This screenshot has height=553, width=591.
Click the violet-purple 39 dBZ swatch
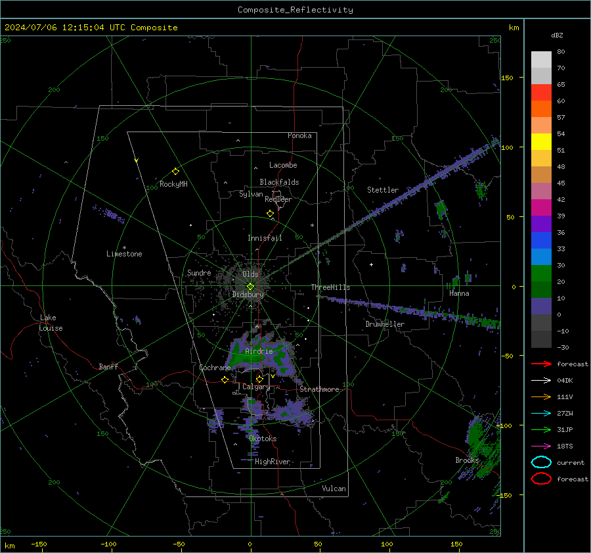pyautogui.click(x=541, y=224)
